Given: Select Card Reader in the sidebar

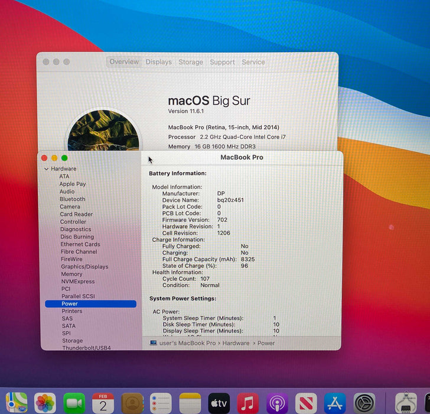Looking at the screenshot, I should tap(76, 214).
